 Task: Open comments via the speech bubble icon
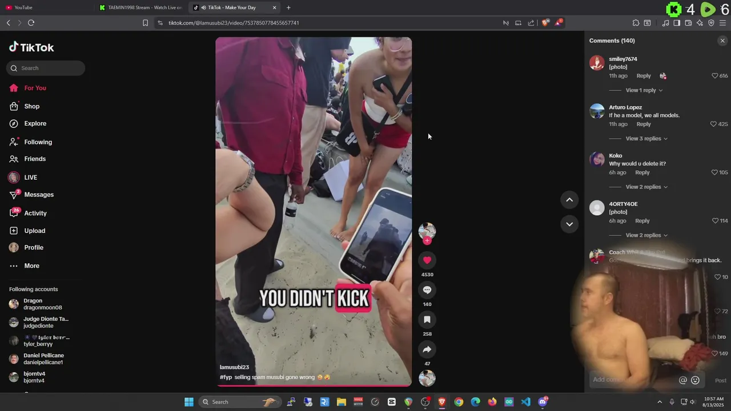[x=427, y=290]
